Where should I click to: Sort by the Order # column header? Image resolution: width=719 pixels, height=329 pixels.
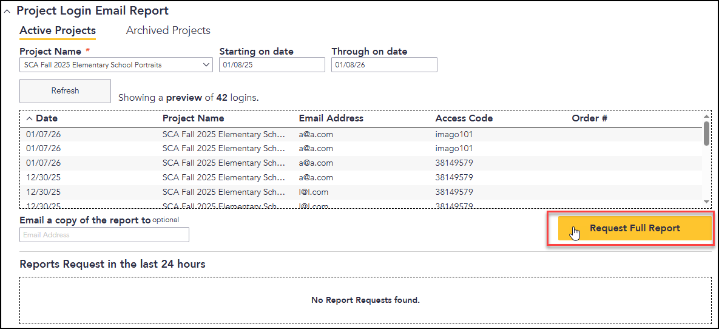coord(590,118)
